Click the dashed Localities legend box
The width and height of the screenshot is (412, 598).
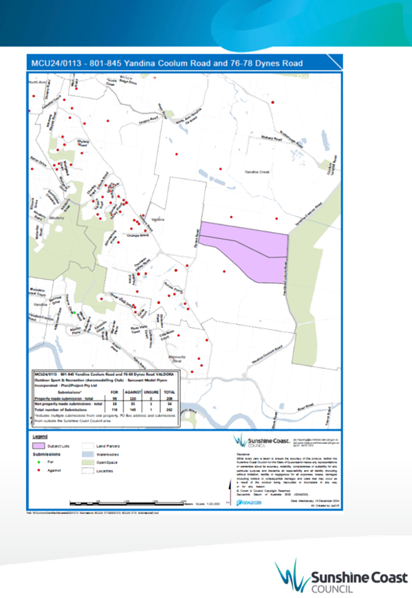[87, 471]
